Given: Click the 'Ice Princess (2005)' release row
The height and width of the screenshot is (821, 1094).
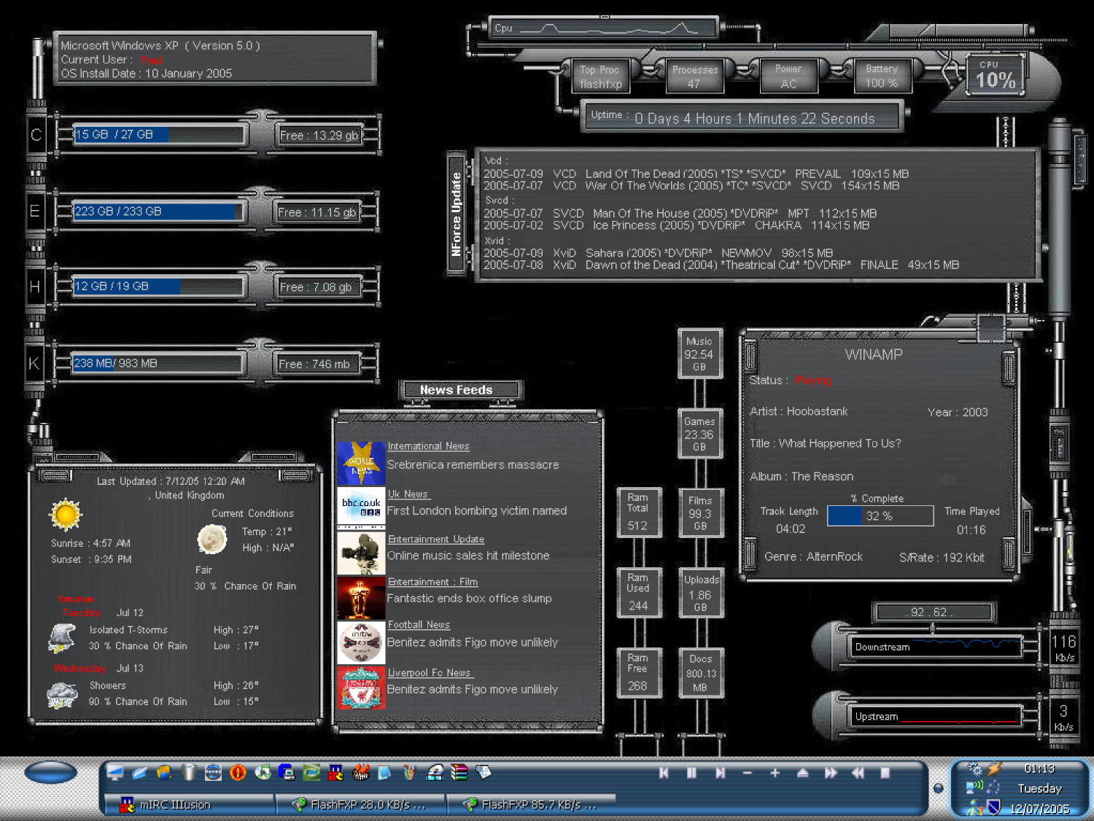Looking at the screenshot, I should [x=676, y=225].
